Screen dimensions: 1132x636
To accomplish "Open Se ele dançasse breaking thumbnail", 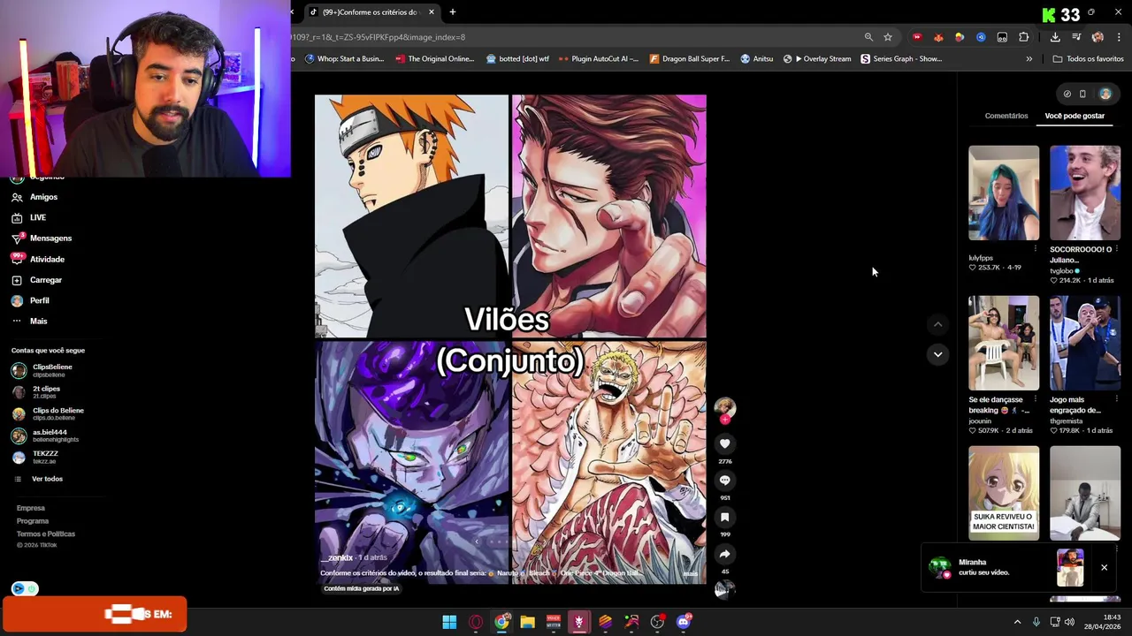I will click(1004, 343).
